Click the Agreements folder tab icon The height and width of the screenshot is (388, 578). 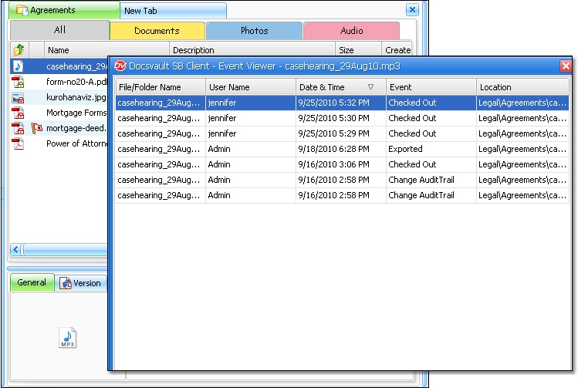point(22,10)
